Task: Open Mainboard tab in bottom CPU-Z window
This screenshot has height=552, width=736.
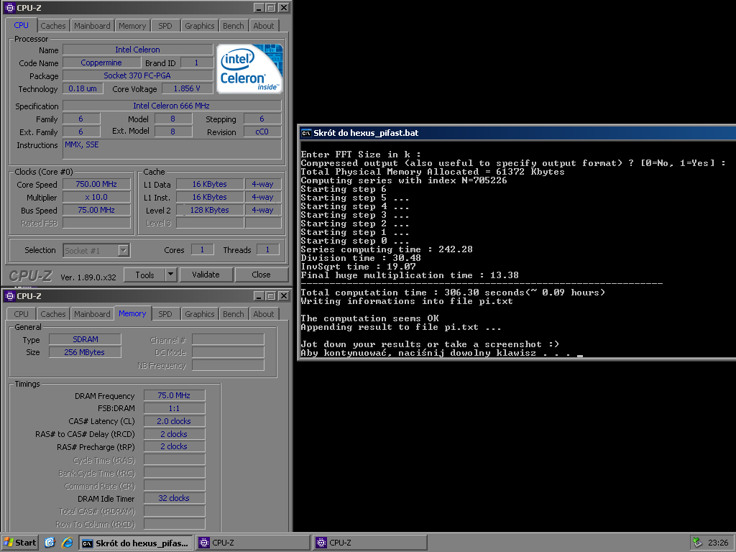Action: (92, 314)
